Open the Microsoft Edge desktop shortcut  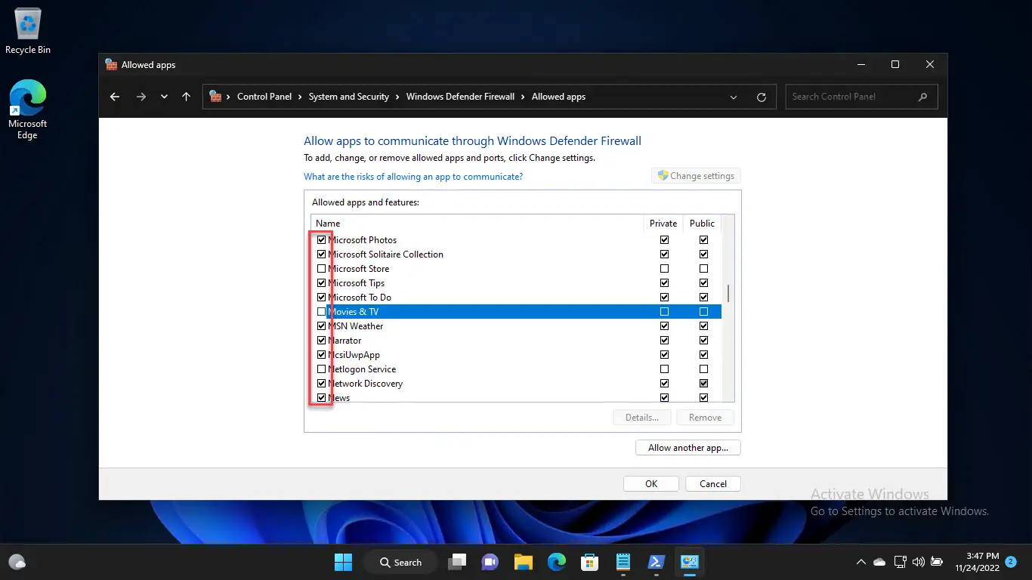tap(27, 110)
